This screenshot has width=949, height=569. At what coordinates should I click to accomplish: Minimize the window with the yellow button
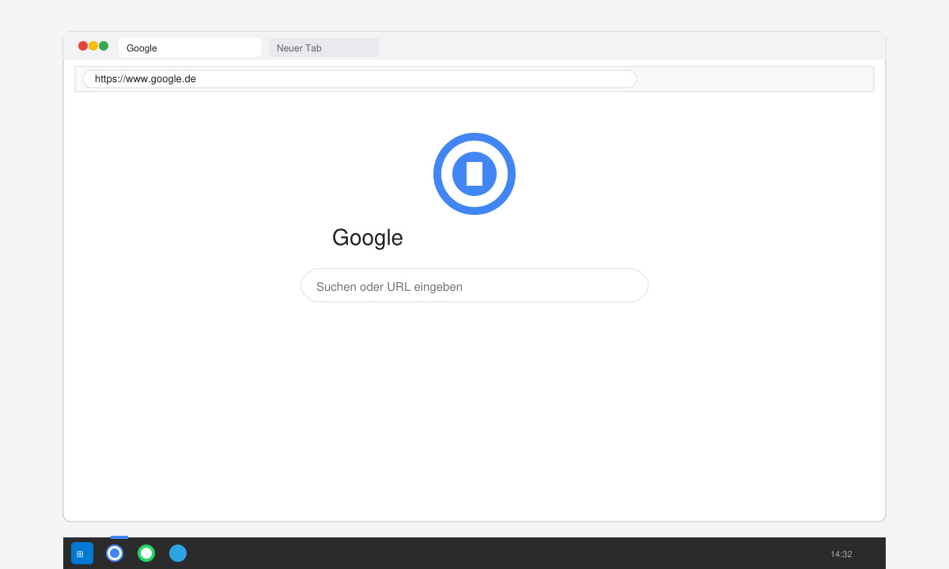[x=93, y=46]
